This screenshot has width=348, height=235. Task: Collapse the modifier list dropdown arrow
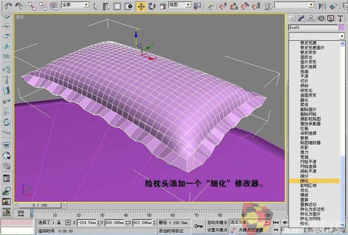pos(342,36)
